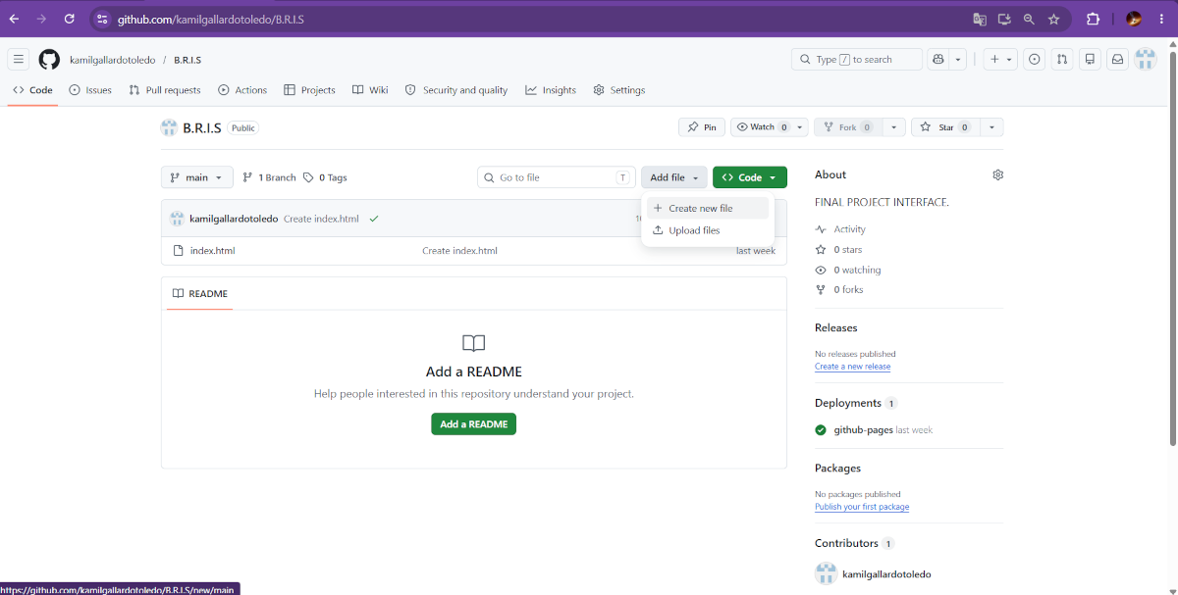Open pull requests icon in header
Viewport: 1178px width, 595px height.
coord(1061,60)
